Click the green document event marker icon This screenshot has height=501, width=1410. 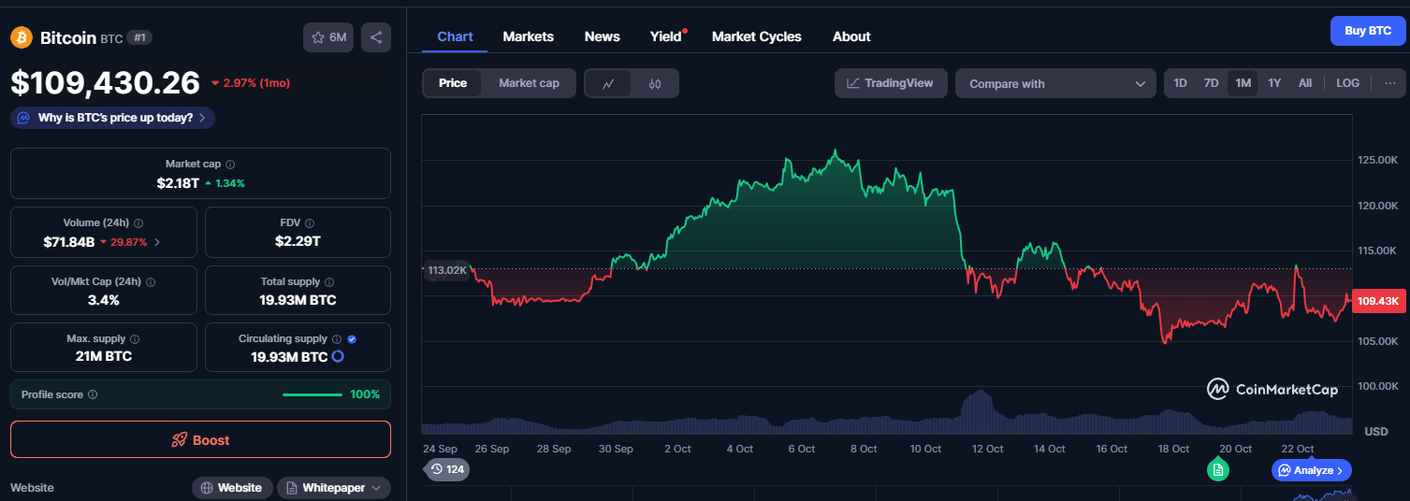1217,469
